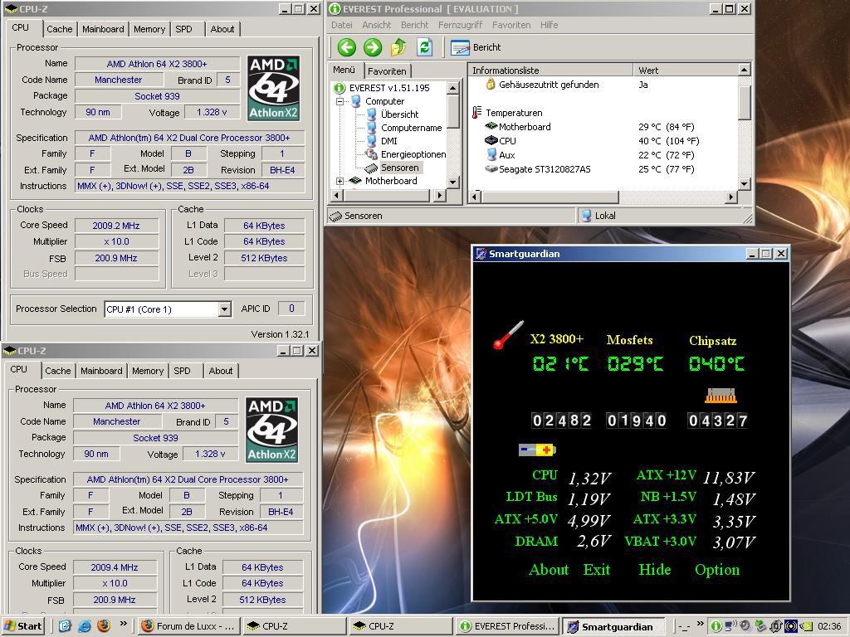Screen dimensions: 850x637
Task: Expand the quick launch chevron on taskbar
Action: pyautogui.click(x=123, y=624)
